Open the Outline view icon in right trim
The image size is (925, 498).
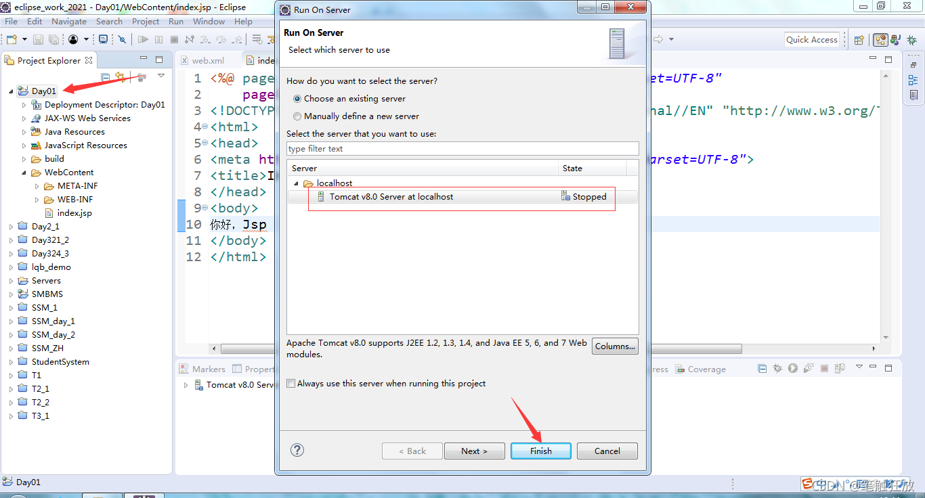(x=913, y=80)
